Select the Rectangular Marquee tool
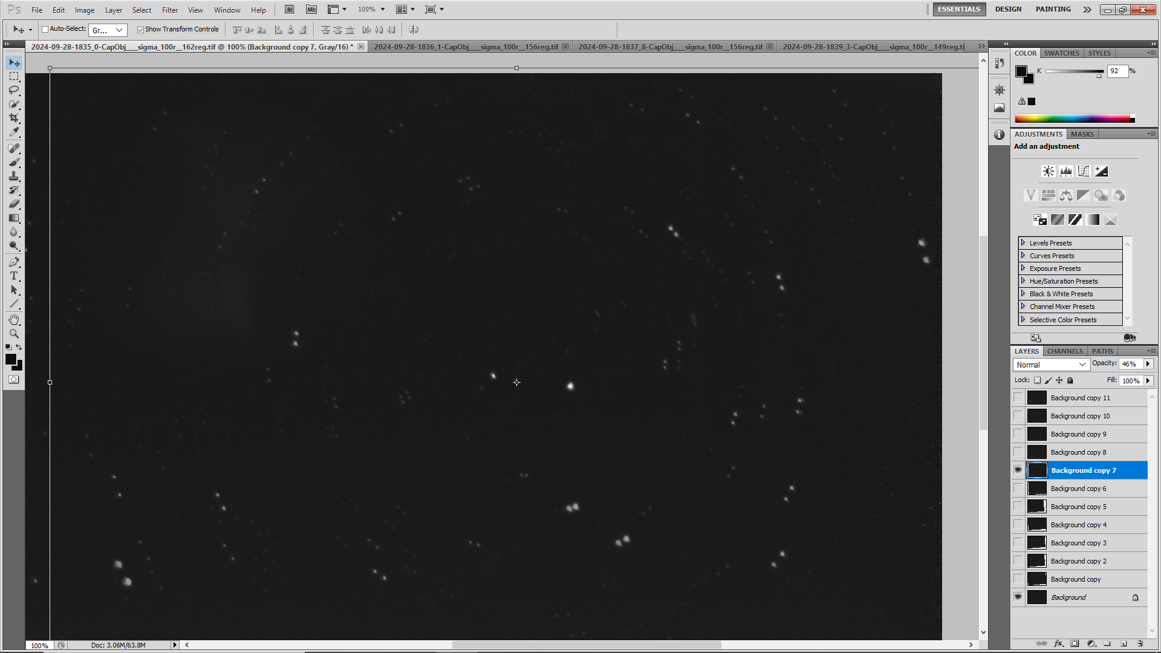Viewport: 1161px width, 653px height. tap(14, 77)
